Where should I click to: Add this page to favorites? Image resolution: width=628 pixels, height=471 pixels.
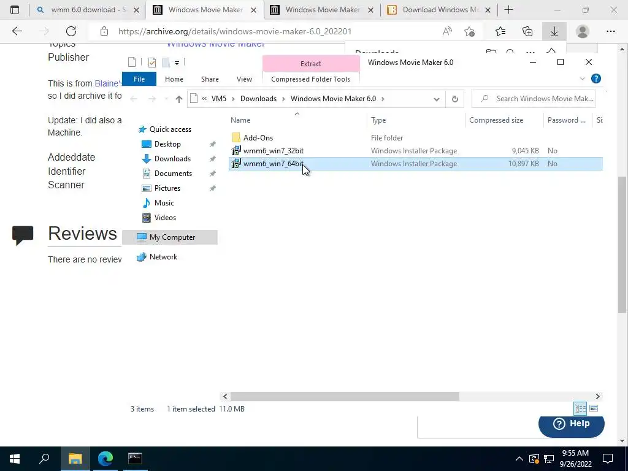pos(469,31)
